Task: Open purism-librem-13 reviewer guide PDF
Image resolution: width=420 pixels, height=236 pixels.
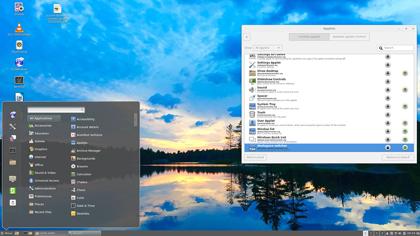Action: pyautogui.click(x=58, y=14)
